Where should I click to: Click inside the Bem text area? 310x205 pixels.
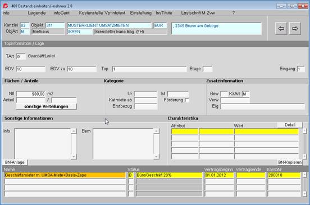click(x=123, y=144)
